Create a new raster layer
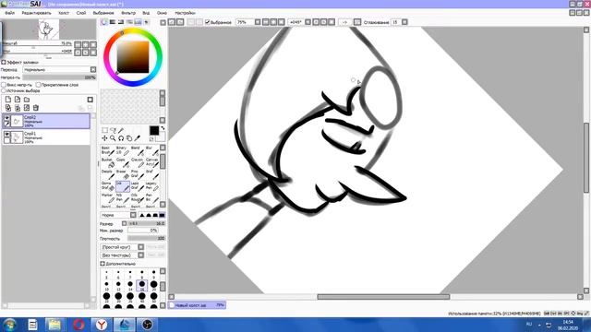 point(8,100)
